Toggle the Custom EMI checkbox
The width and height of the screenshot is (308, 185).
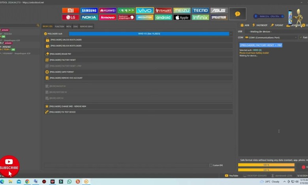point(211,165)
